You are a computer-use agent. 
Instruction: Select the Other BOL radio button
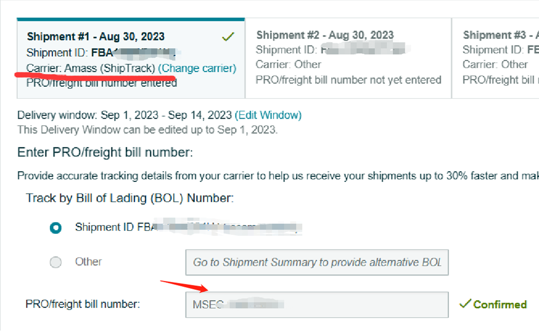(x=55, y=262)
